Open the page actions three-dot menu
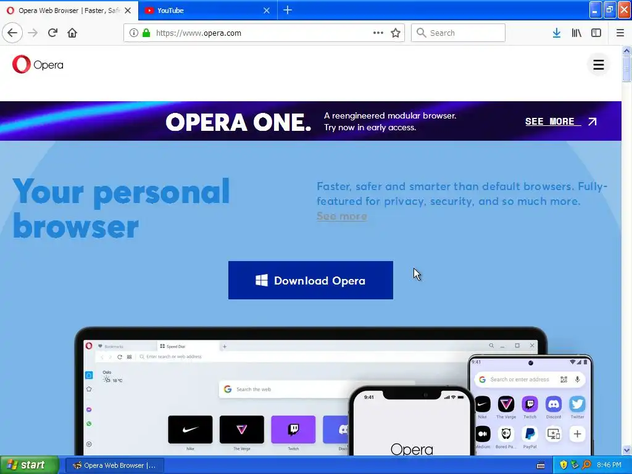 tap(378, 33)
